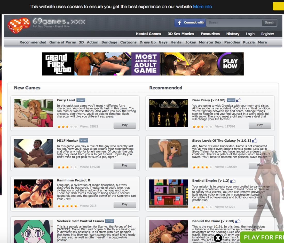Open the Slave Lords Of The Galaxy title
The image size is (284, 243).
point(222,141)
